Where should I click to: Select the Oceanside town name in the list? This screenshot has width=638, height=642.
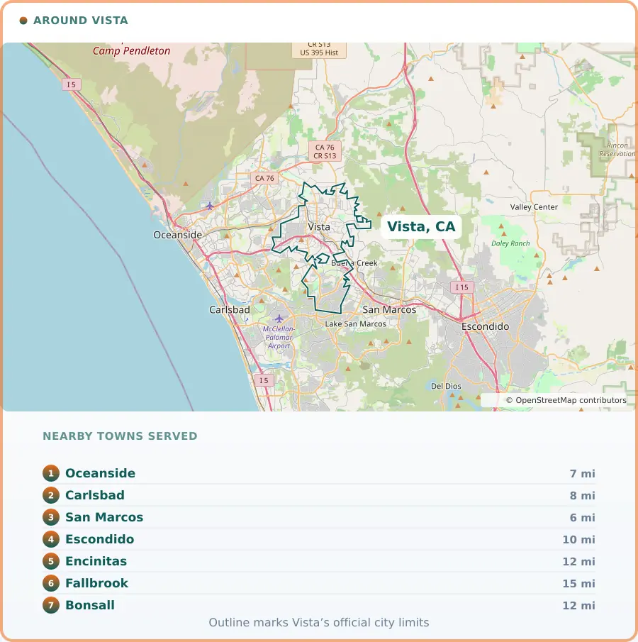100,473
